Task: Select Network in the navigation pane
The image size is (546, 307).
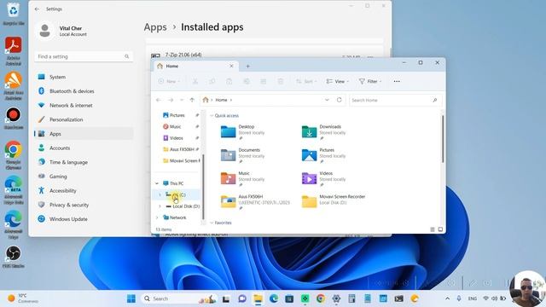Action: click(177, 217)
